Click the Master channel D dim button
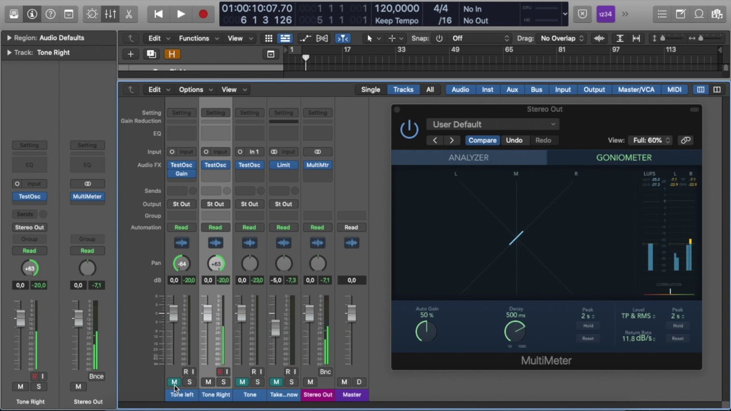Screen dimensions: 731x411 359,382
